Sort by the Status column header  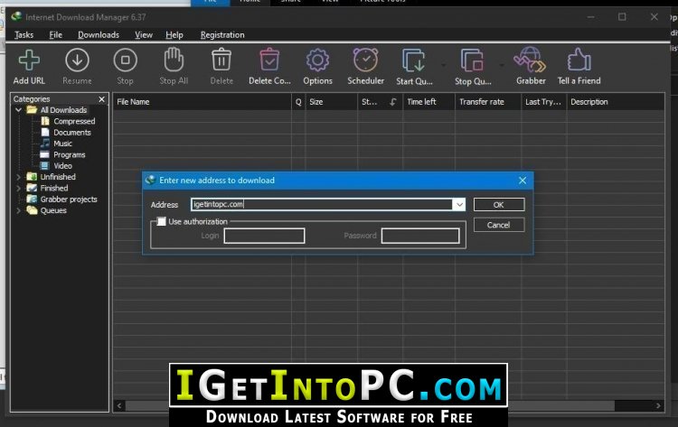click(x=380, y=102)
